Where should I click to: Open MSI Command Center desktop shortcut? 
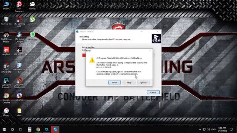pyautogui.click(x=19, y=7)
